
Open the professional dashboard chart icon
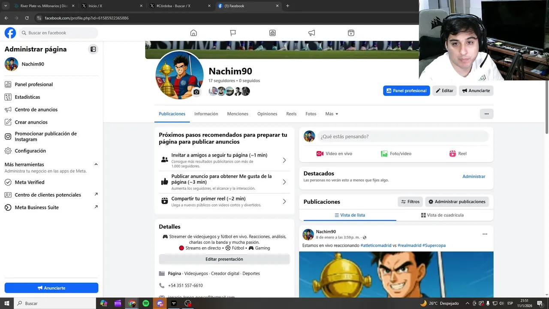click(272, 33)
